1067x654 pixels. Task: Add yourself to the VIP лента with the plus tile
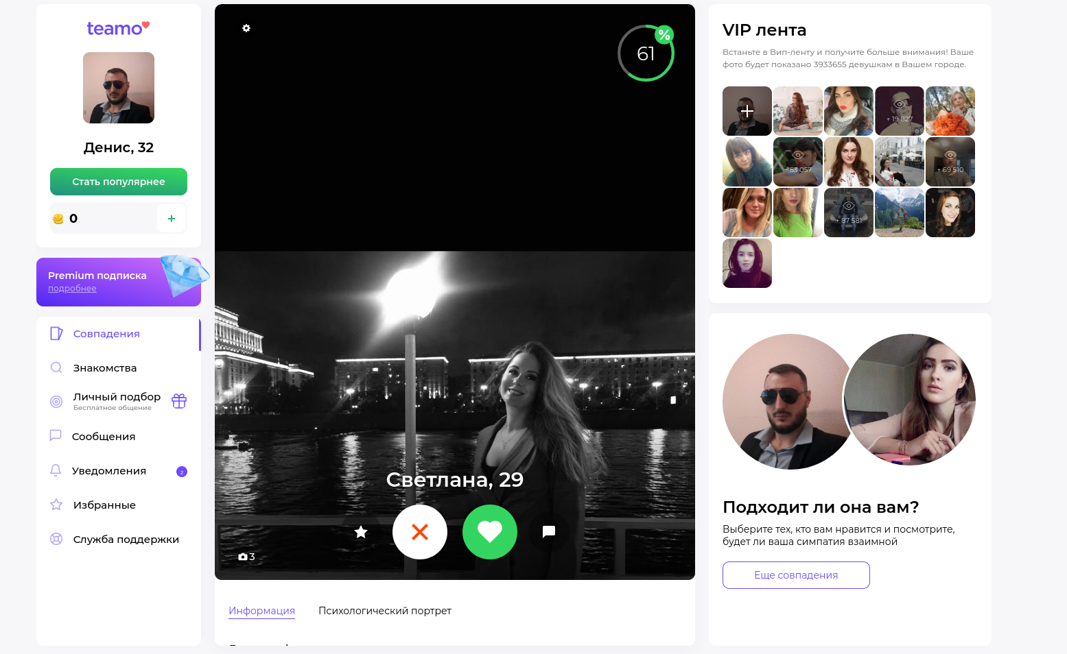747,111
